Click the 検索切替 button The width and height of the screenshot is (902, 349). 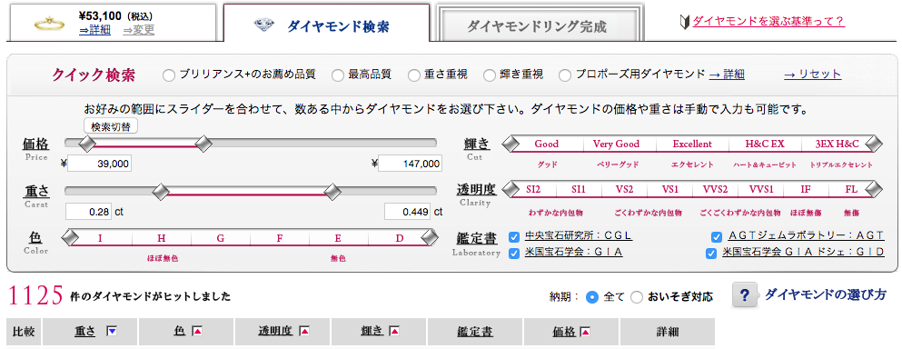[x=111, y=126]
